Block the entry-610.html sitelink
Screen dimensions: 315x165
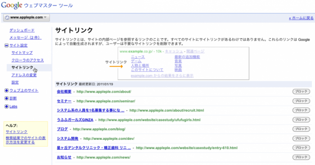[301, 148]
